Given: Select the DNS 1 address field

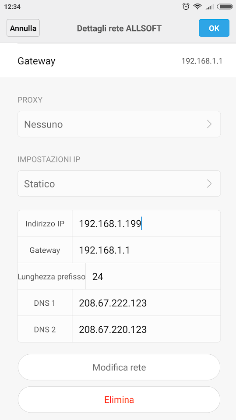Looking at the screenshot, I should (146, 303).
